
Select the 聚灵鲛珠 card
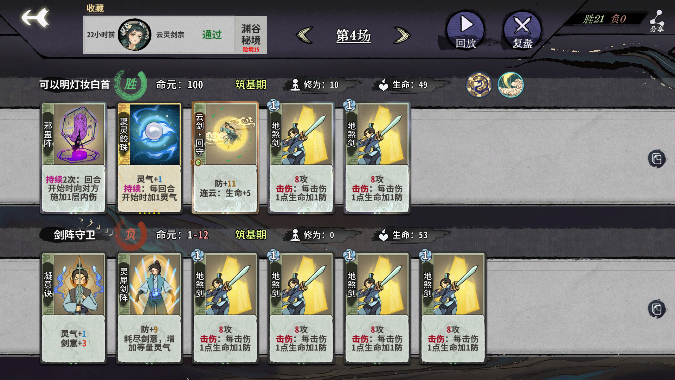[149, 158]
